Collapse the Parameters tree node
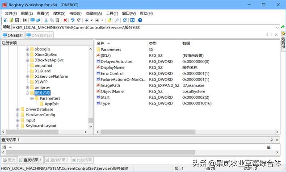 coord(32,98)
